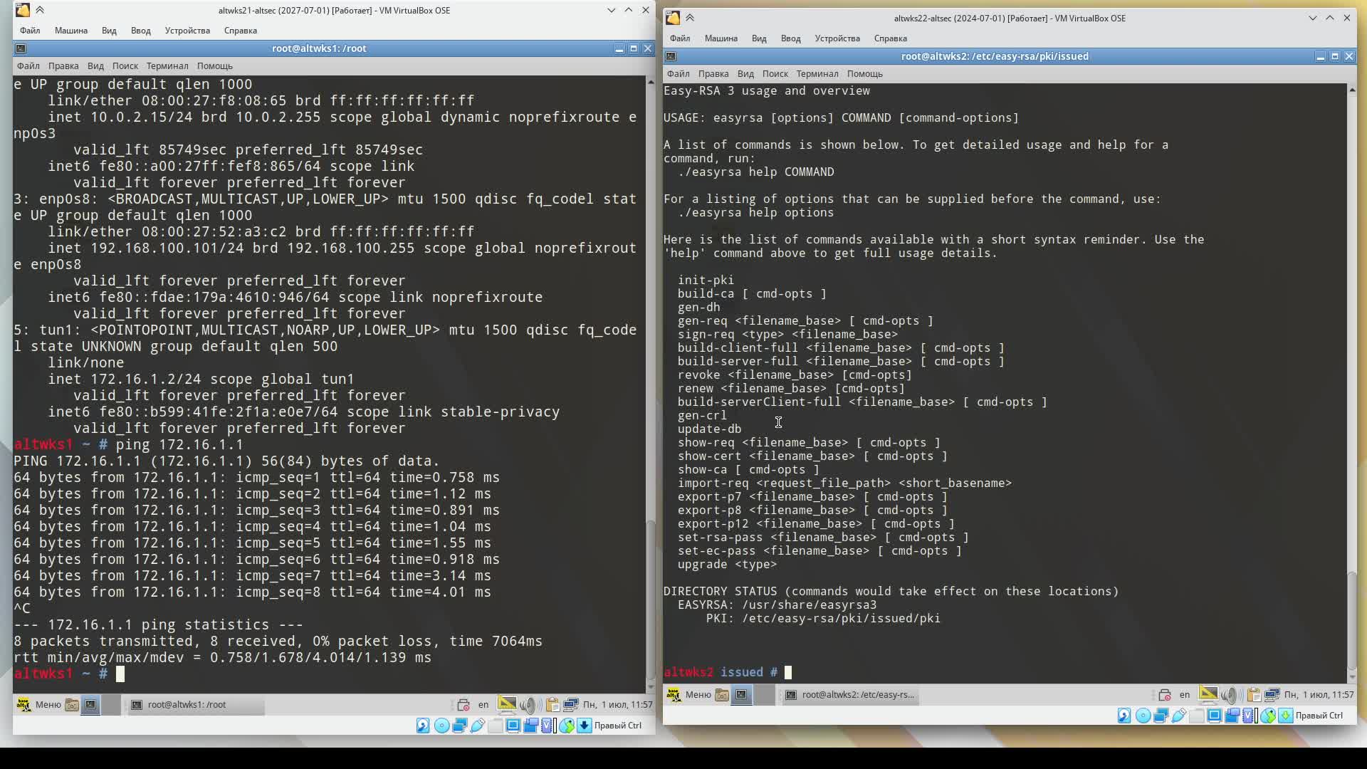
Task: Click scroll-up arrow in altwks2 terminal
Action: pos(1352,89)
